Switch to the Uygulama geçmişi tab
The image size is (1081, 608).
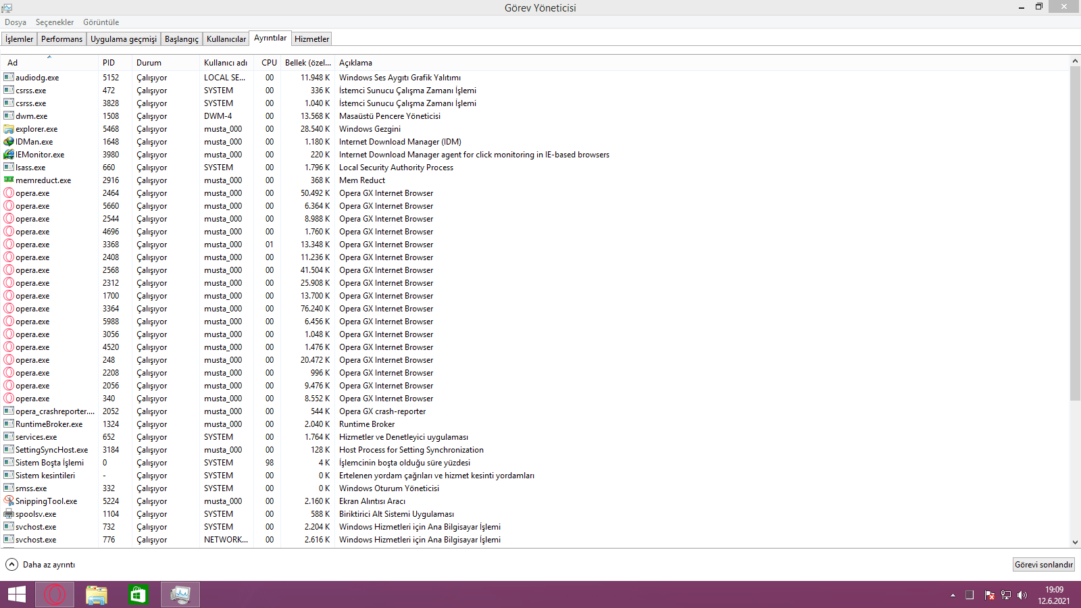[x=124, y=39]
